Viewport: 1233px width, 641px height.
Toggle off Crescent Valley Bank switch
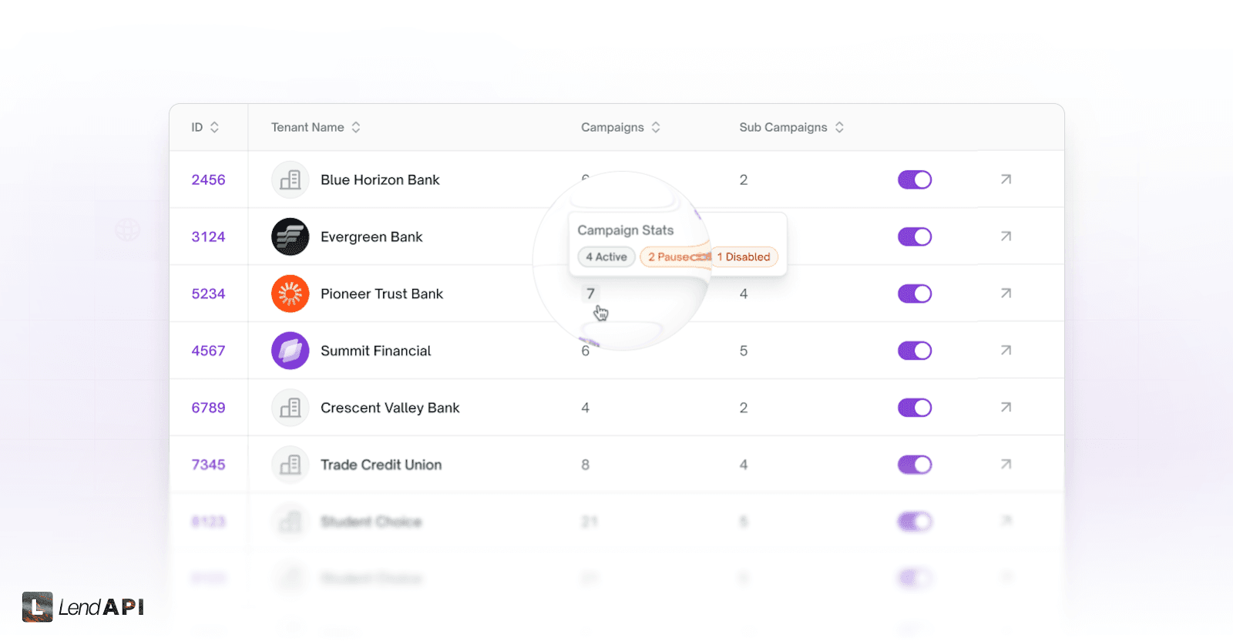[915, 408]
